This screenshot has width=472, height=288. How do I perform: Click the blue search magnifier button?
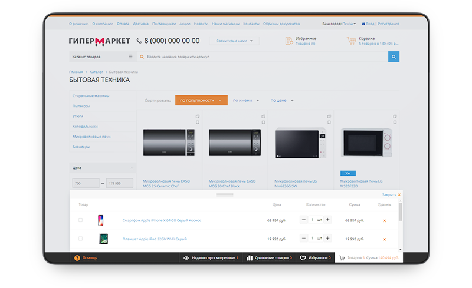point(394,57)
